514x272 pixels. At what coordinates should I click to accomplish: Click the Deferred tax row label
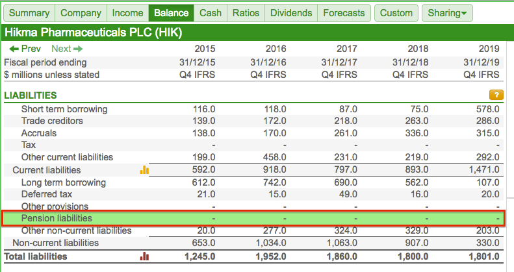[47, 194]
